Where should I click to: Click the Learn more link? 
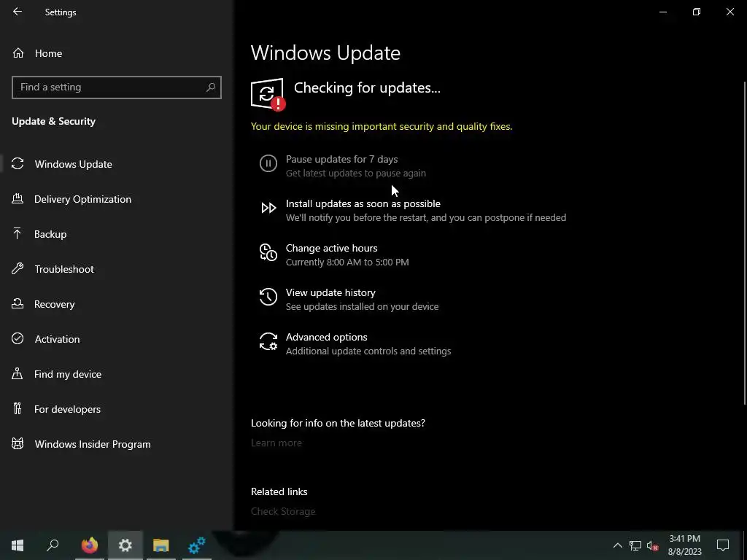(x=276, y=443)
